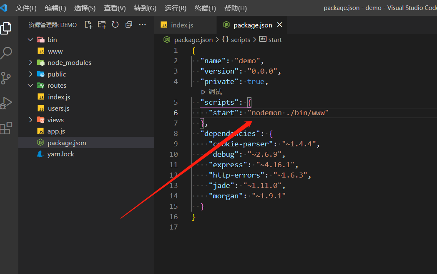This screenshot has height=274, width=437.
Task: Open the Explorer view in activity bar
Action: click(x=6, y=28)
